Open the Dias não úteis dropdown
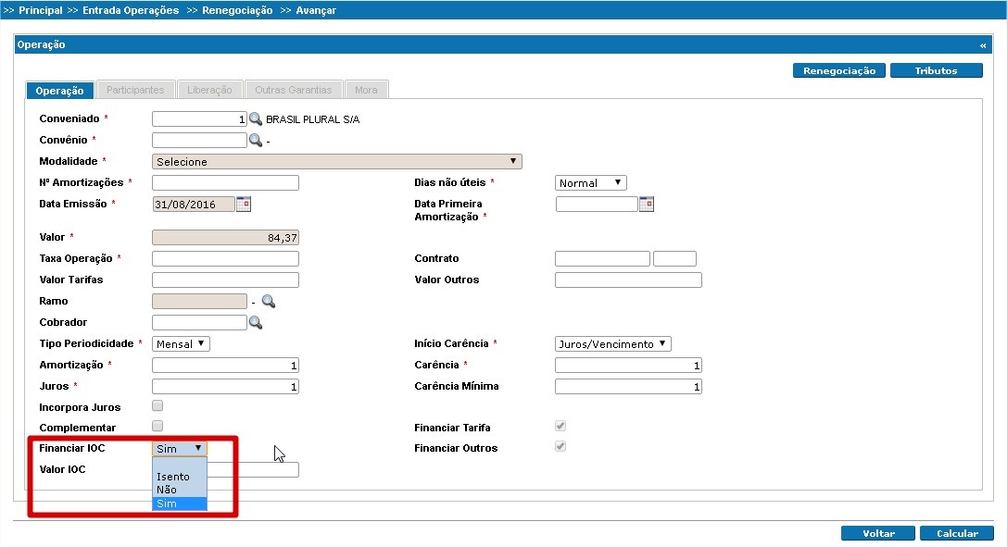The image size is (1007, 547). [x=590, y=182]
